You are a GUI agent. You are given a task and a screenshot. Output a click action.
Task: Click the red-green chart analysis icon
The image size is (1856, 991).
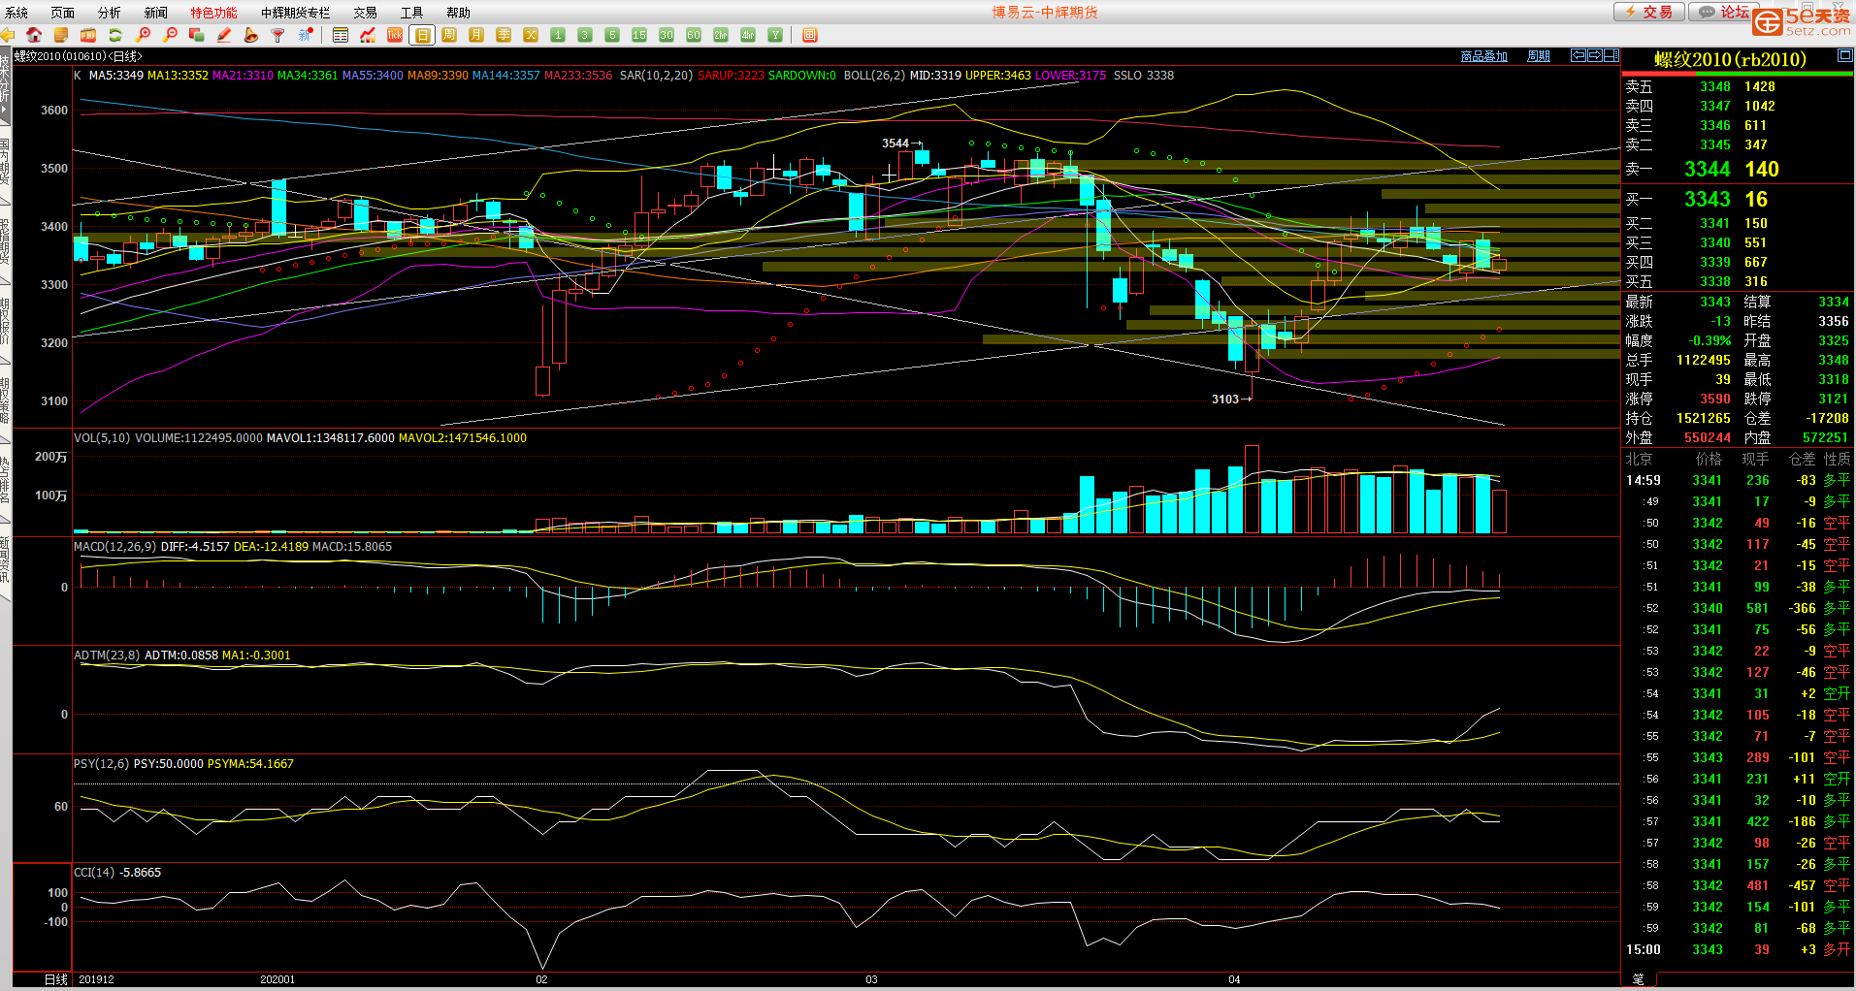pos(368,35)
